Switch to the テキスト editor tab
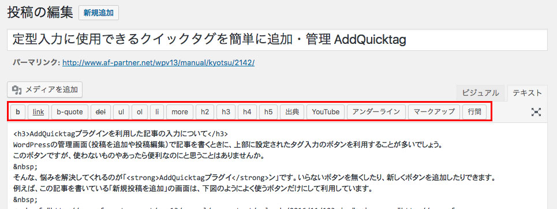Image resolution: width=557 pixels, height=209 pixels. coord(527,93)
